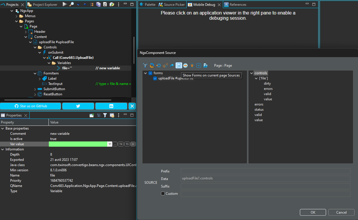Enable the Custom checkbox
This screenshot has height=220, width=358.
163,194
